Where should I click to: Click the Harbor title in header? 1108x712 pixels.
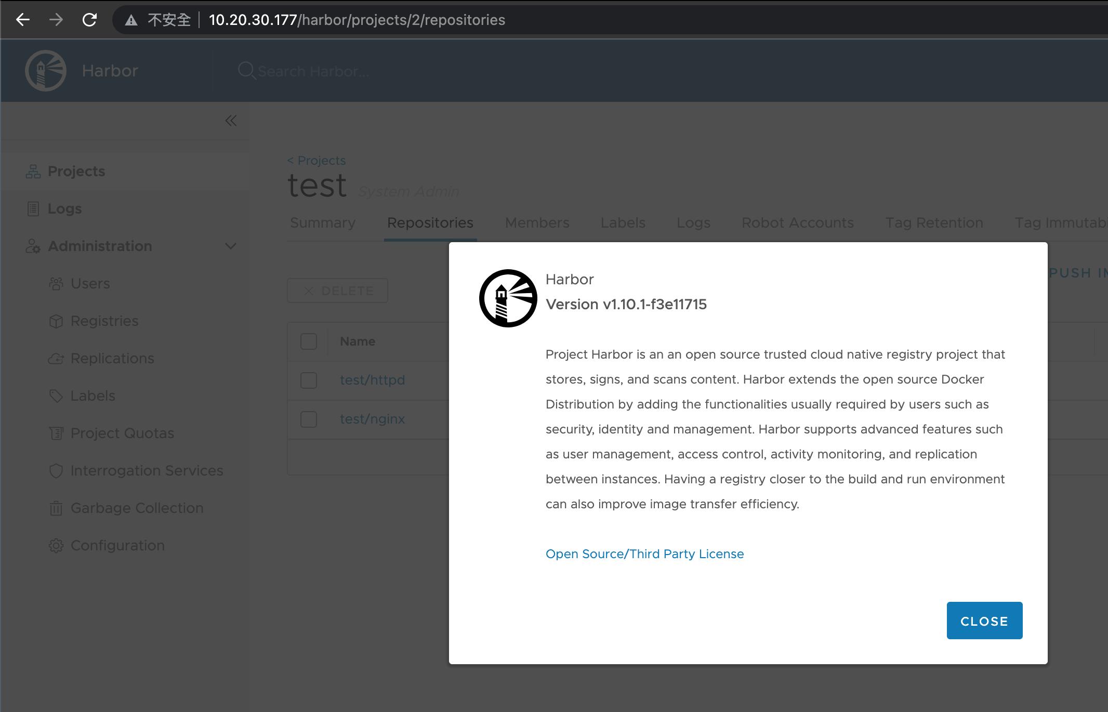click(110, 71)
